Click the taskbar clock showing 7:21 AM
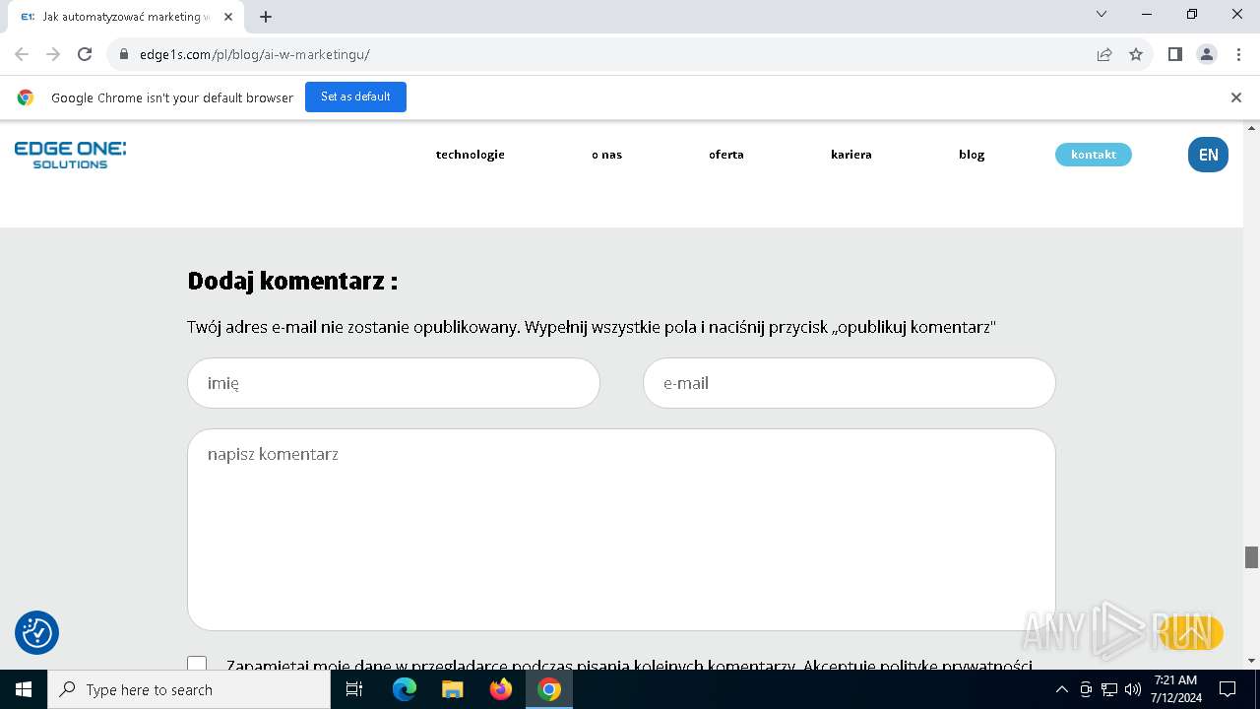1260x709 pixels. coord(1175,689)
